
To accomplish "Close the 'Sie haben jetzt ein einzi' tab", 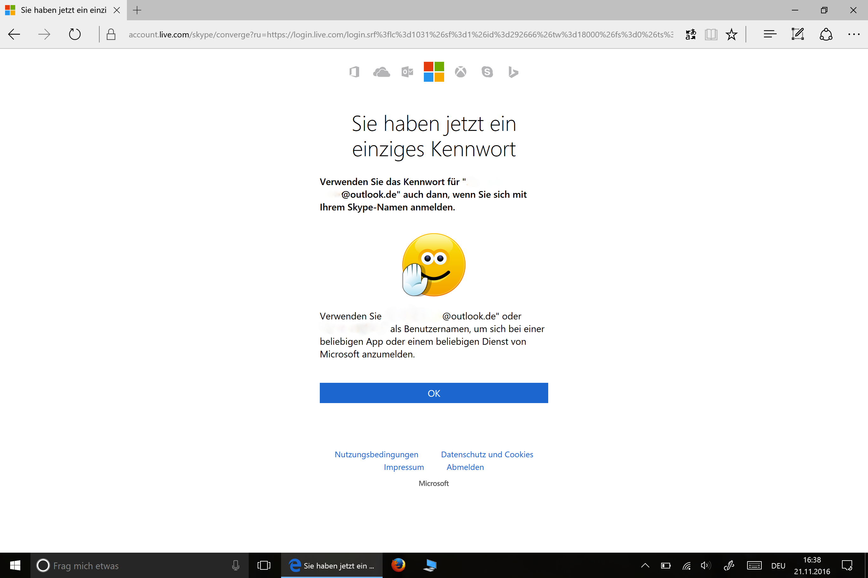I will point(117,10).
